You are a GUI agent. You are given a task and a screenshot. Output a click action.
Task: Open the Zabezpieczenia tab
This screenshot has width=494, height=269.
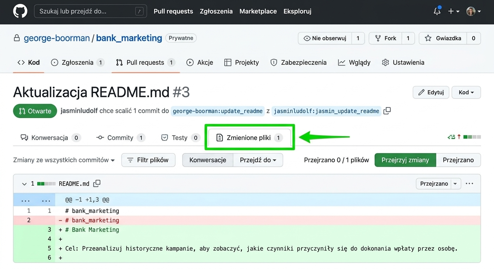(299, 62)
